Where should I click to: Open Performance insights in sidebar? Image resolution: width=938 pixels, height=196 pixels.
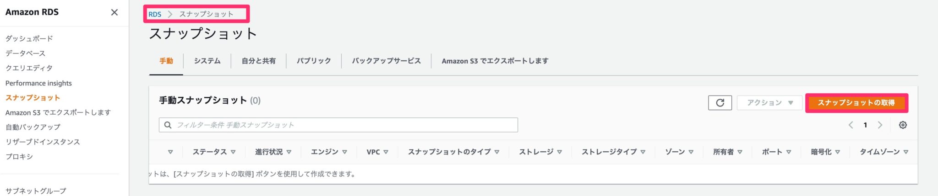[x=38, y=83]
